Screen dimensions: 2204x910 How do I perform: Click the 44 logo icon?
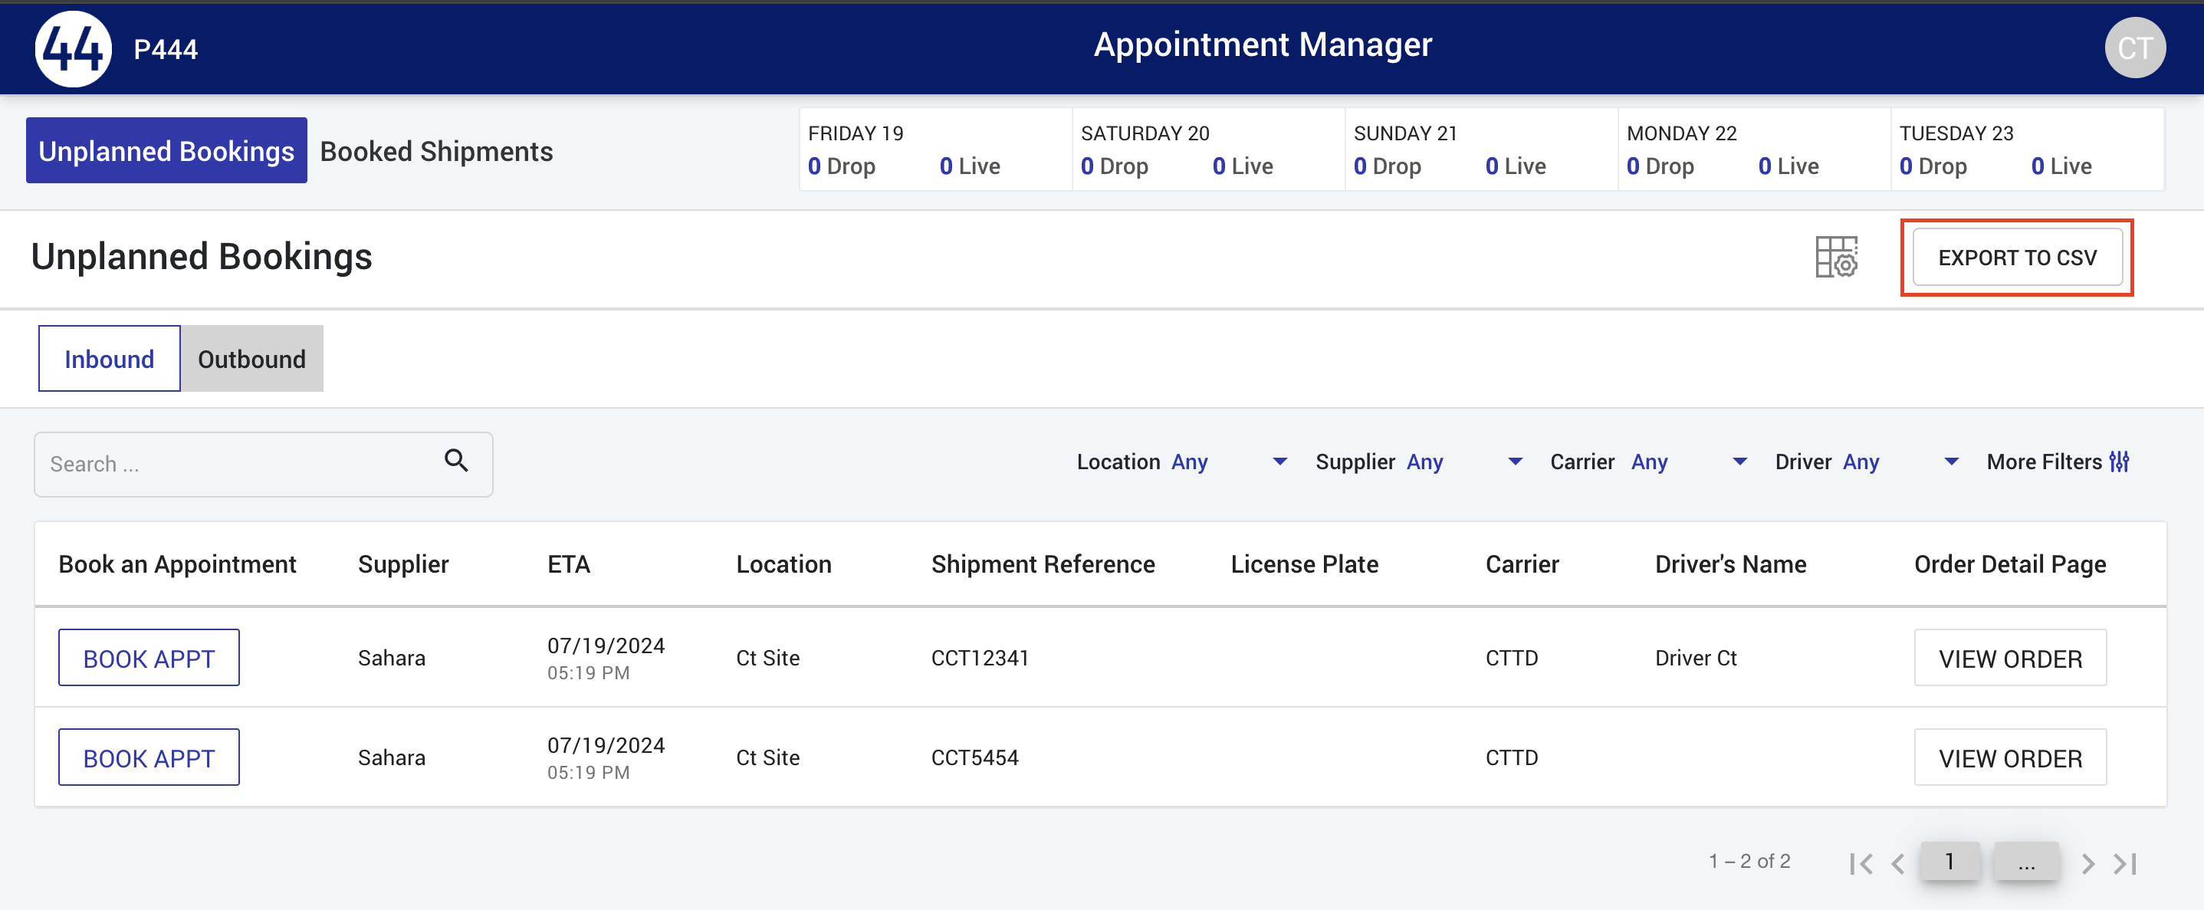[x=73, y=49]
